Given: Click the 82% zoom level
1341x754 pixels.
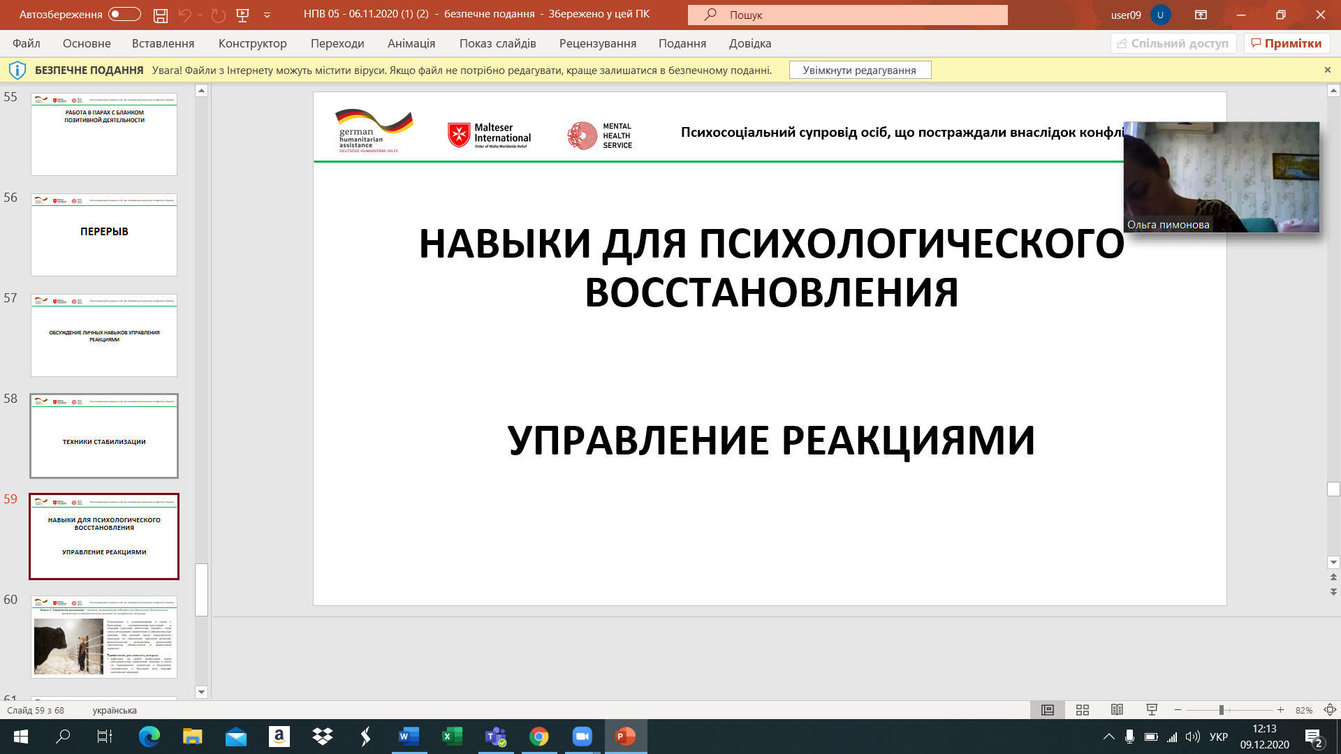Looking at the screenshot, I should coord(1303,710).
